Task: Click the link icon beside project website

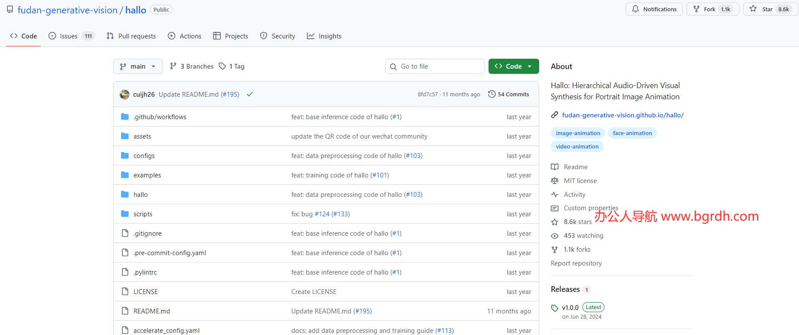Action: pyautogui.click(x=555, y=115)
